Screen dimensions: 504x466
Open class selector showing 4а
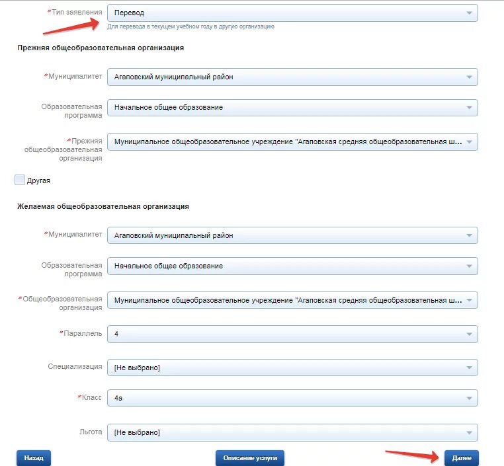[x=292, y=398]
